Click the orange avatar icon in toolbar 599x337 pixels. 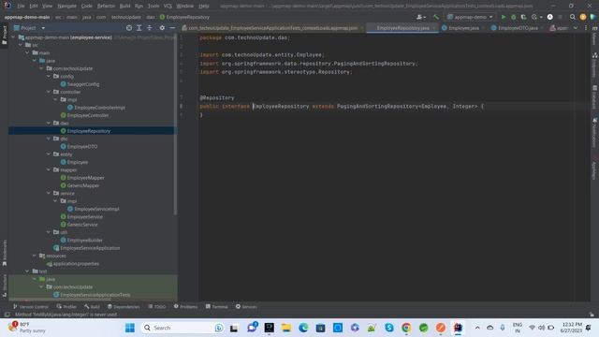point(582,17)
